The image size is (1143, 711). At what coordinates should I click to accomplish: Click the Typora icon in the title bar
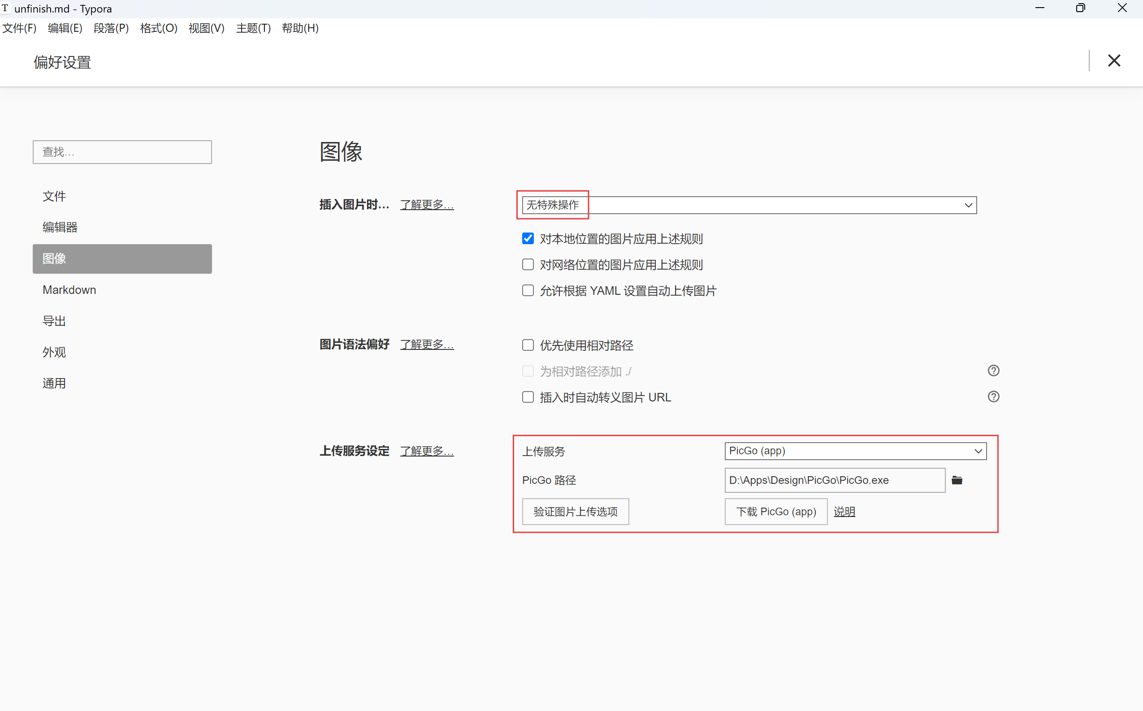click(x=5, y=8)
